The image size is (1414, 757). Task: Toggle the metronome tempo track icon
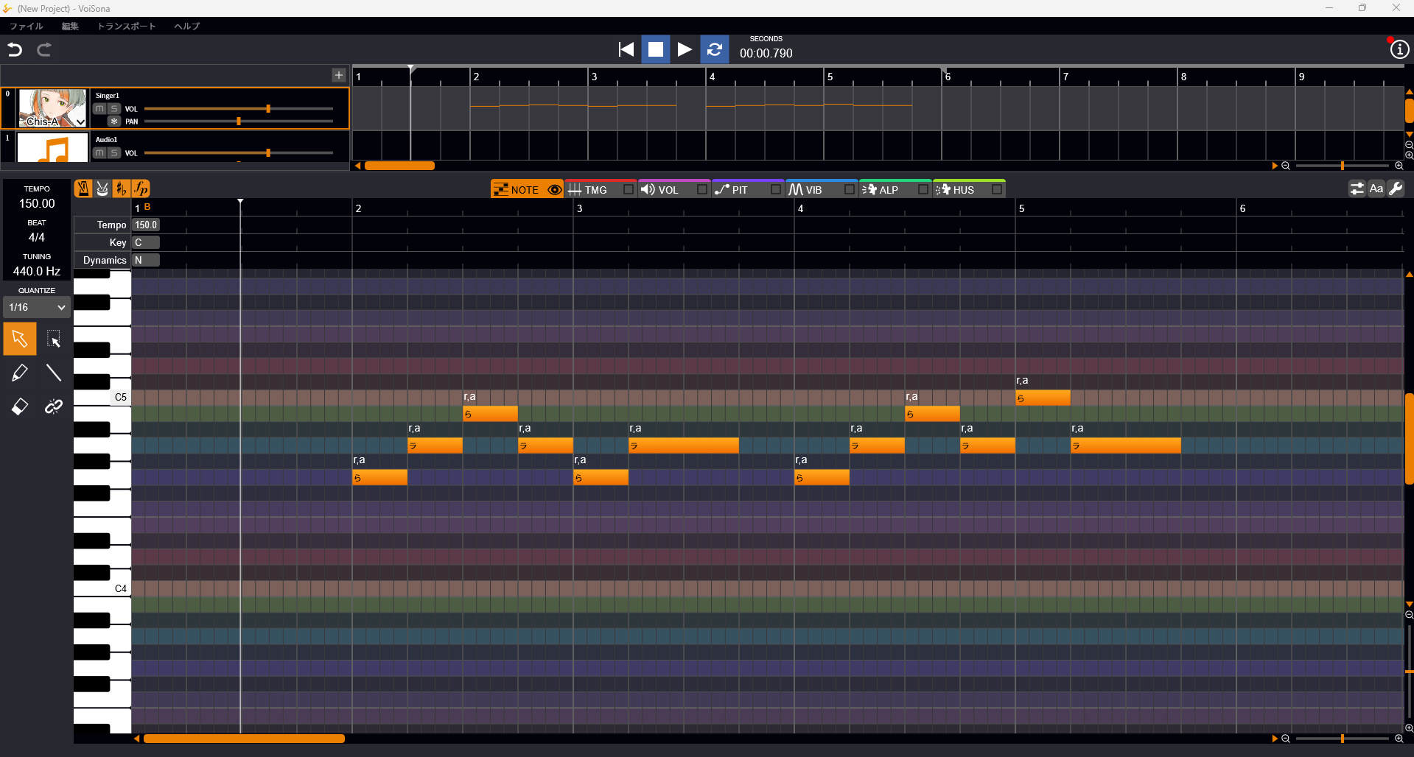click(83, 189)
